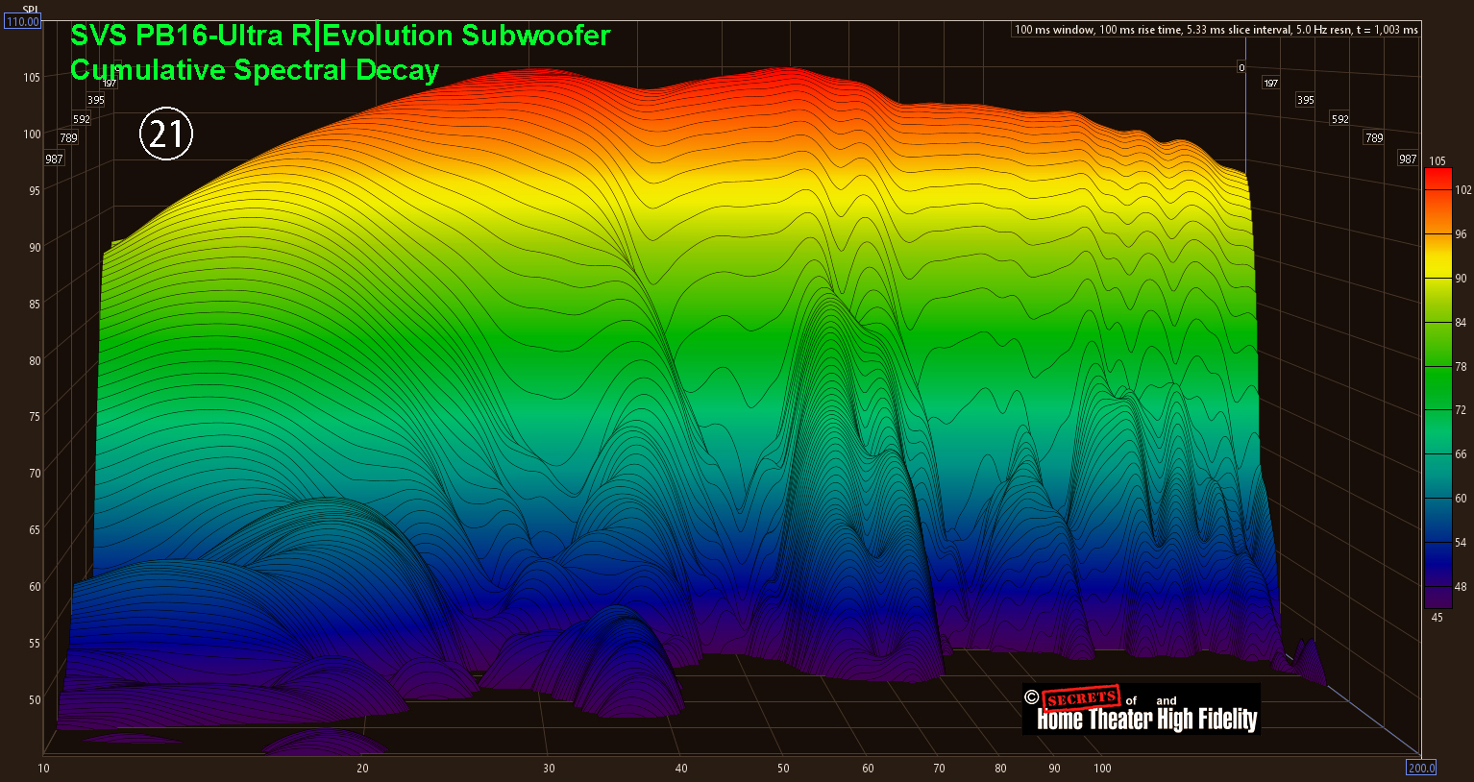Click the 95 dB SPL axis label
Screen dimensions: 1474x782
(x=35, y=190)
